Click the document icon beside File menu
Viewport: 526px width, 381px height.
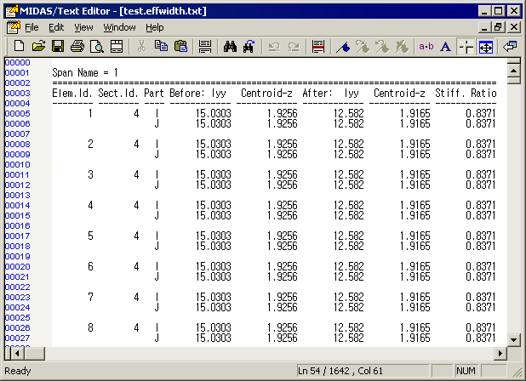point(13,27)
